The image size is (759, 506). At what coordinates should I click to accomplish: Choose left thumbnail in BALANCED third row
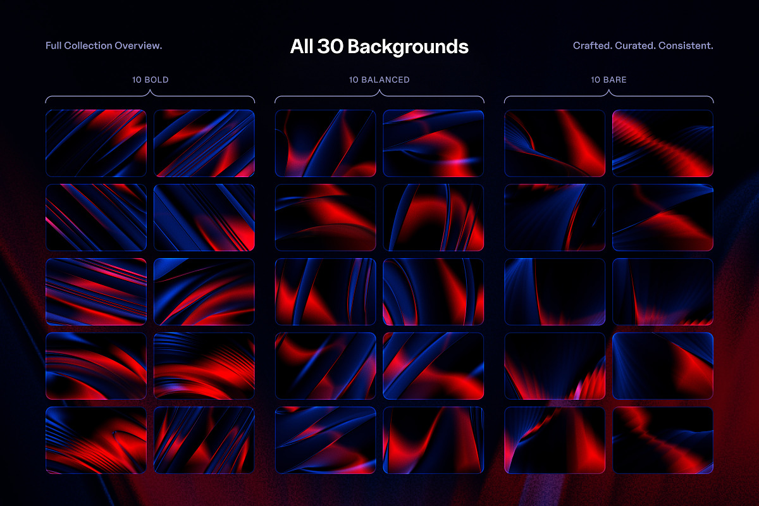(x=326, y=292)
